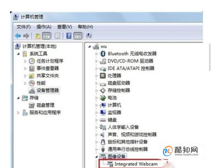Click the vertical scrollbar on the right edge
This screenshot has height=168, width=213.
[x=210, y=57]
